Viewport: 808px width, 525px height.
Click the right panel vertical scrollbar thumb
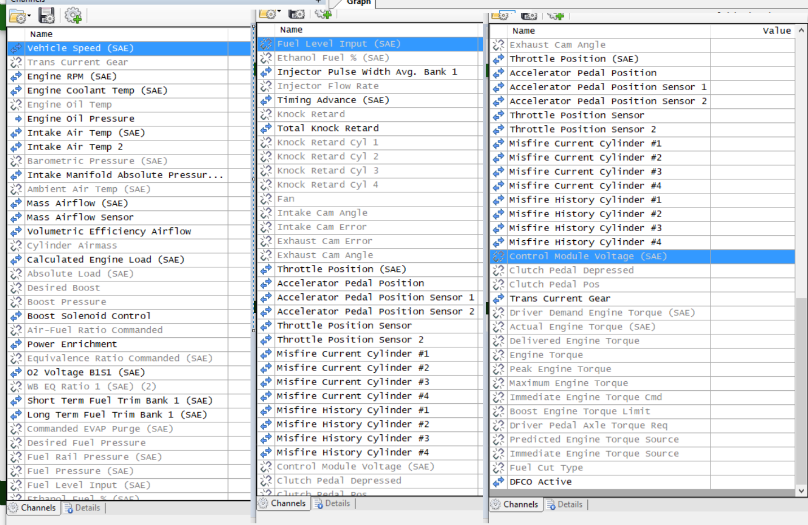pos(801,391)
